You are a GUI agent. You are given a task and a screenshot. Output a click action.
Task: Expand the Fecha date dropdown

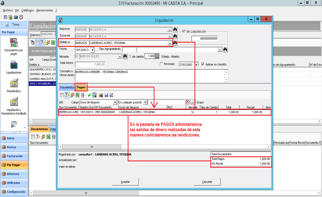coord(92,50)
